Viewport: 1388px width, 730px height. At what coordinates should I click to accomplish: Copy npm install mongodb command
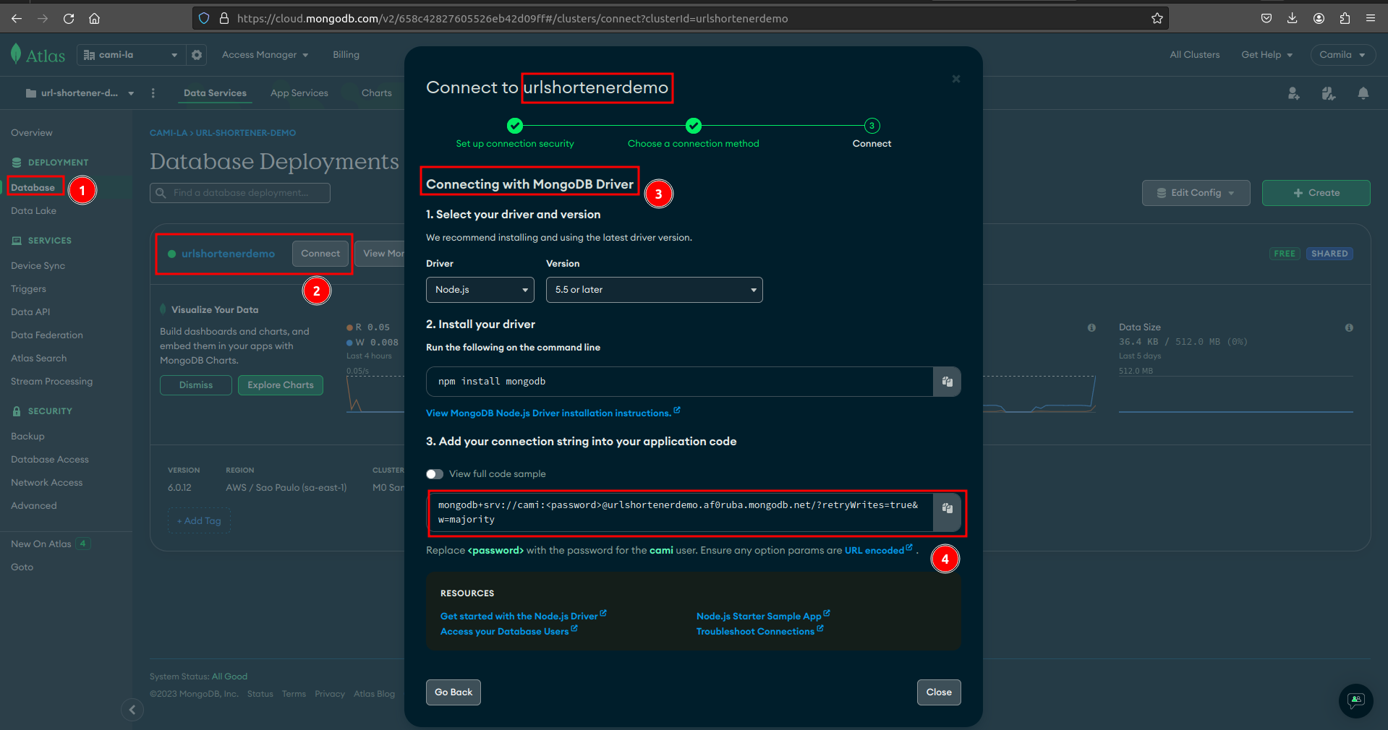(947, 382)
